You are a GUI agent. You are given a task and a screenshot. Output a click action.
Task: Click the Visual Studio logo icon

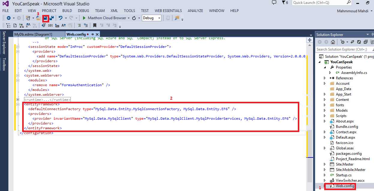click(6, 4)
